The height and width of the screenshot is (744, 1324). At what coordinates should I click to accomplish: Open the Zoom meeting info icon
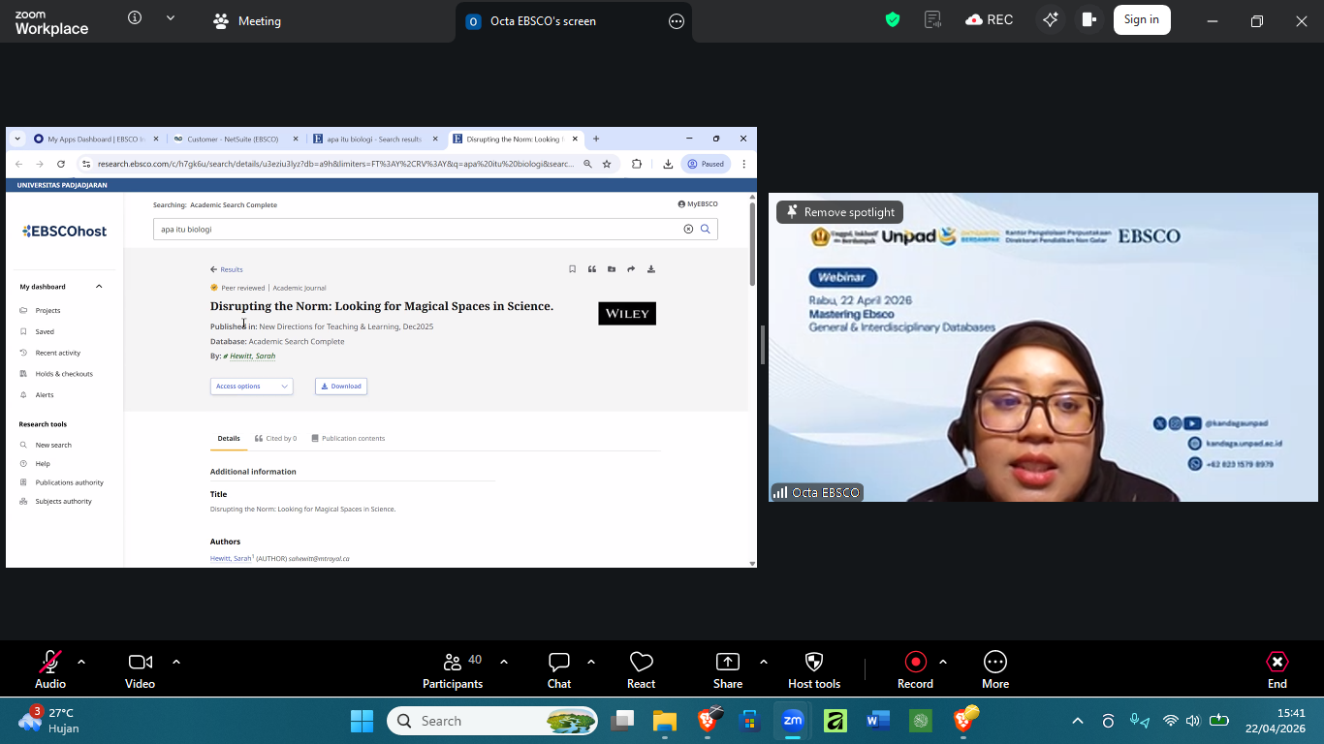coord(135,17)
